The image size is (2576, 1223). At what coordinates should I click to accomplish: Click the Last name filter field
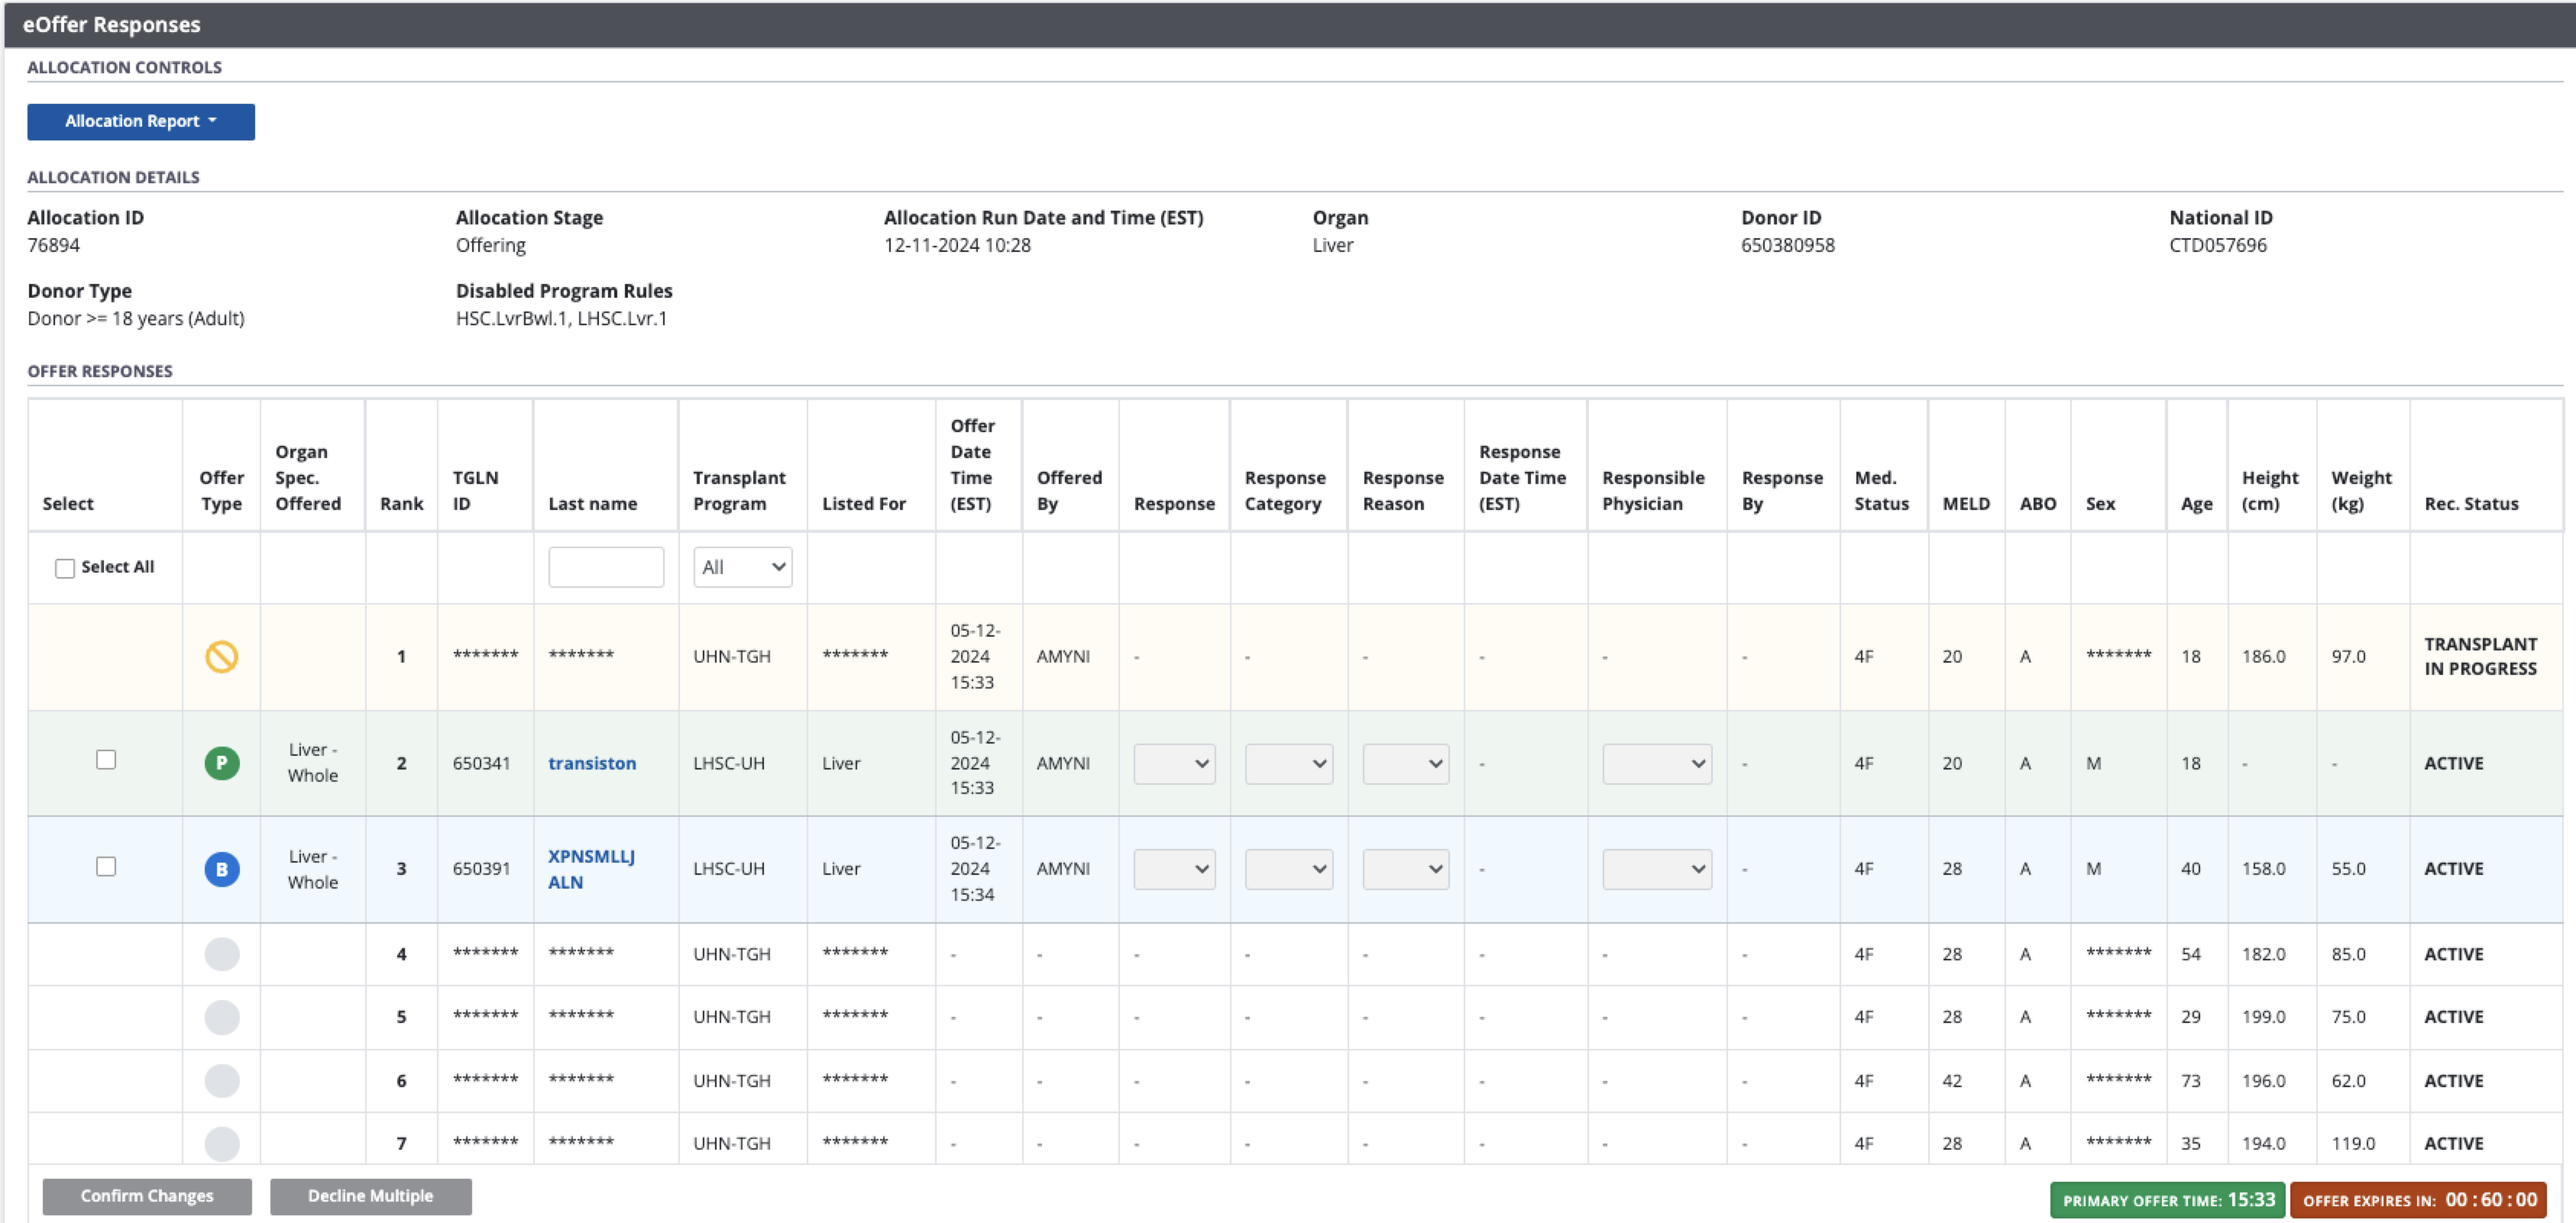coord(606,567)
